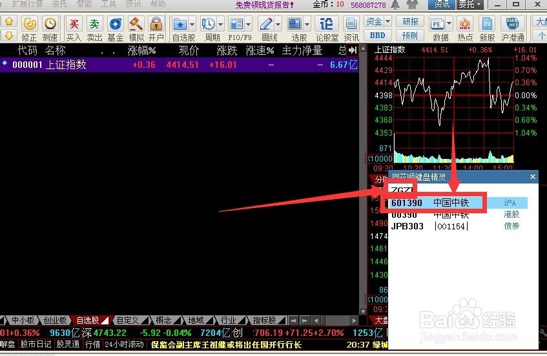Open the 沪港通 SSE HKE icon
Viewport: 547px width, 356px height.
click(513, 28)
